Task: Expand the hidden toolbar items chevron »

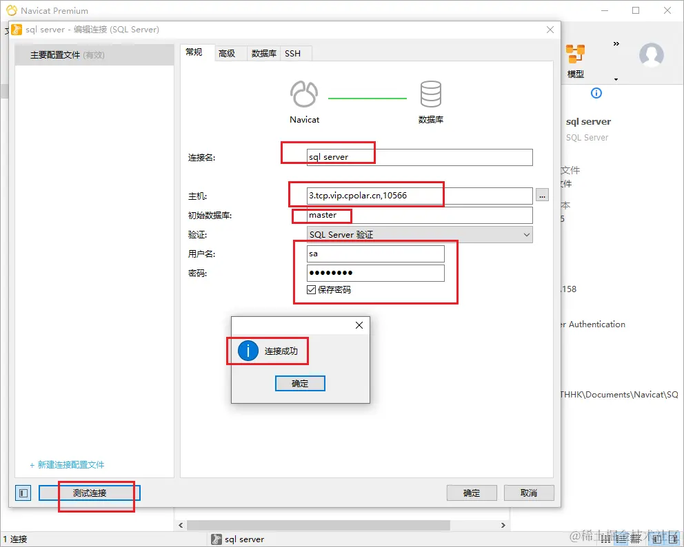Action: pyautogui.click(x=616, y=43)
